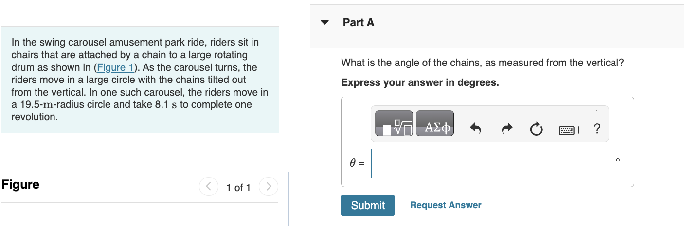
Task: Click the '1 of 1' figure counter
Action: (238, 188)
